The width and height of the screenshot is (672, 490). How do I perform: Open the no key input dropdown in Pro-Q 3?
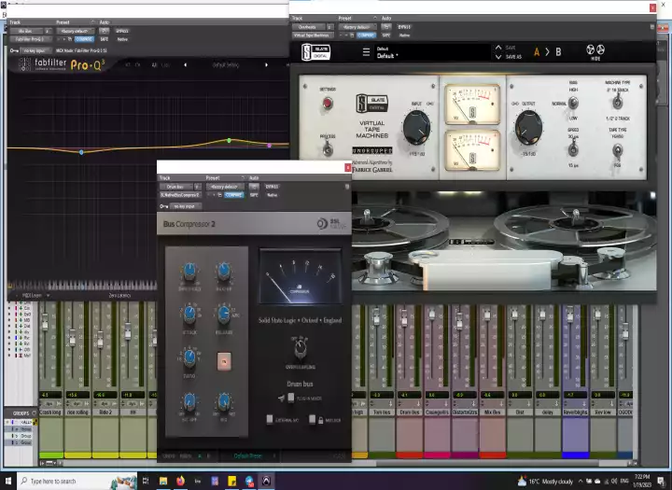point(35,50)
